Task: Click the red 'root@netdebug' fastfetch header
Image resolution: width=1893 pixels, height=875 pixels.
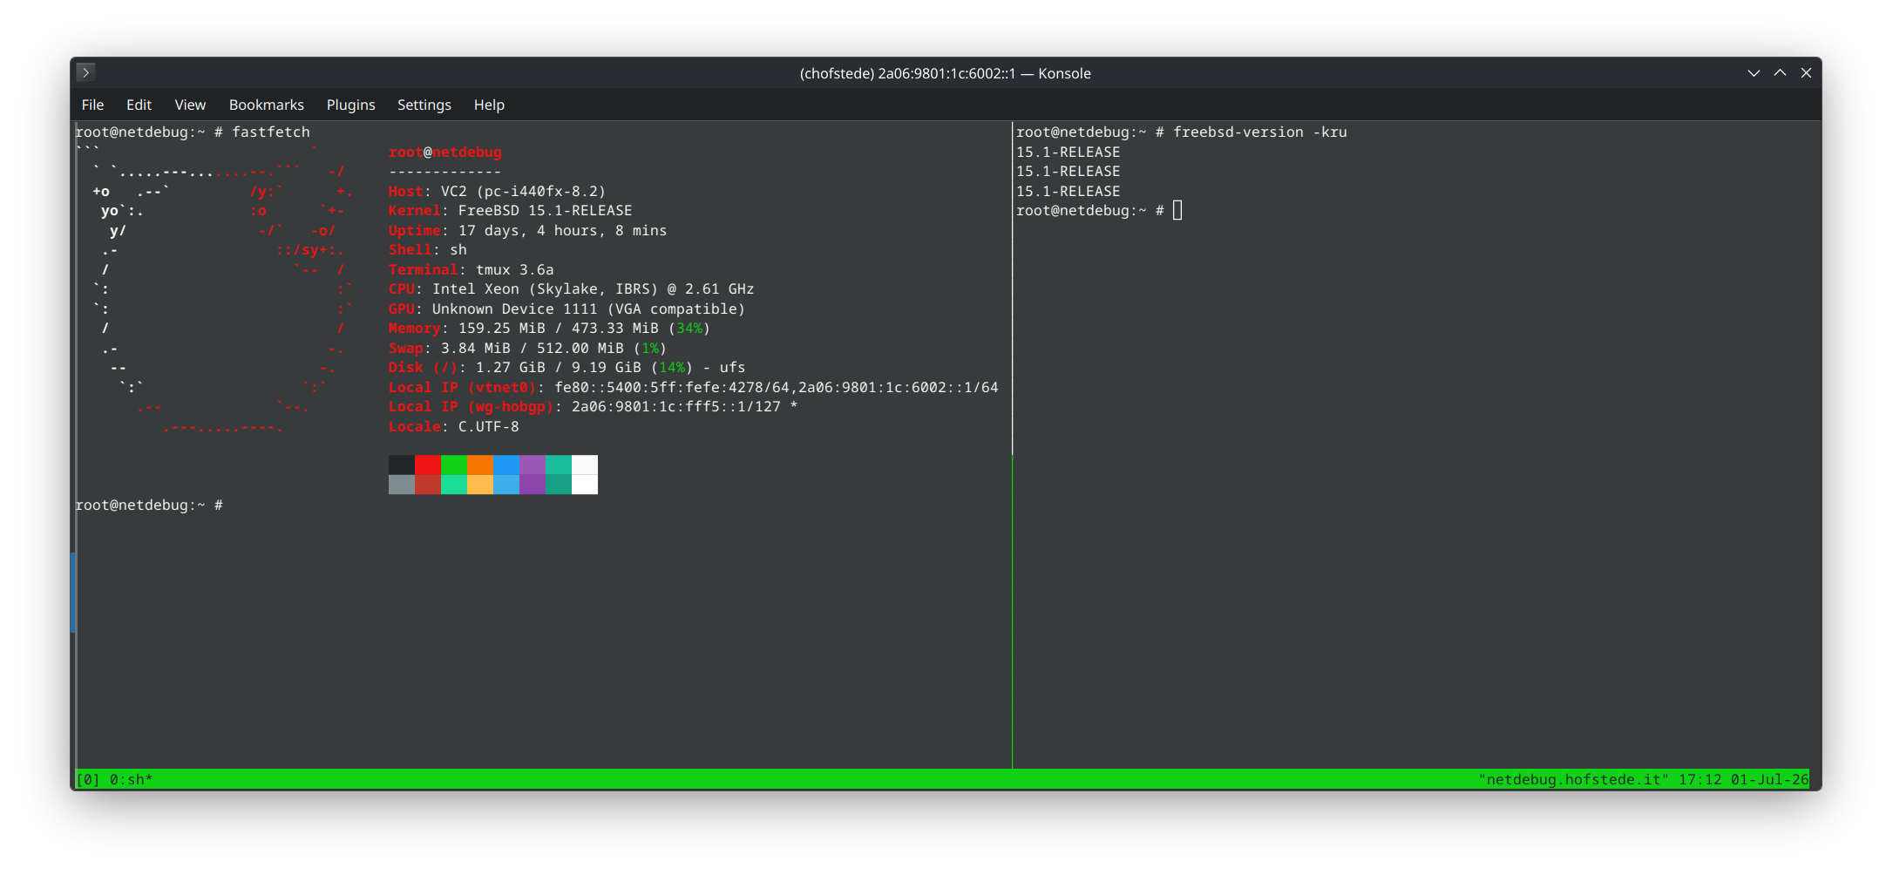Action: [x=445, y=152]
